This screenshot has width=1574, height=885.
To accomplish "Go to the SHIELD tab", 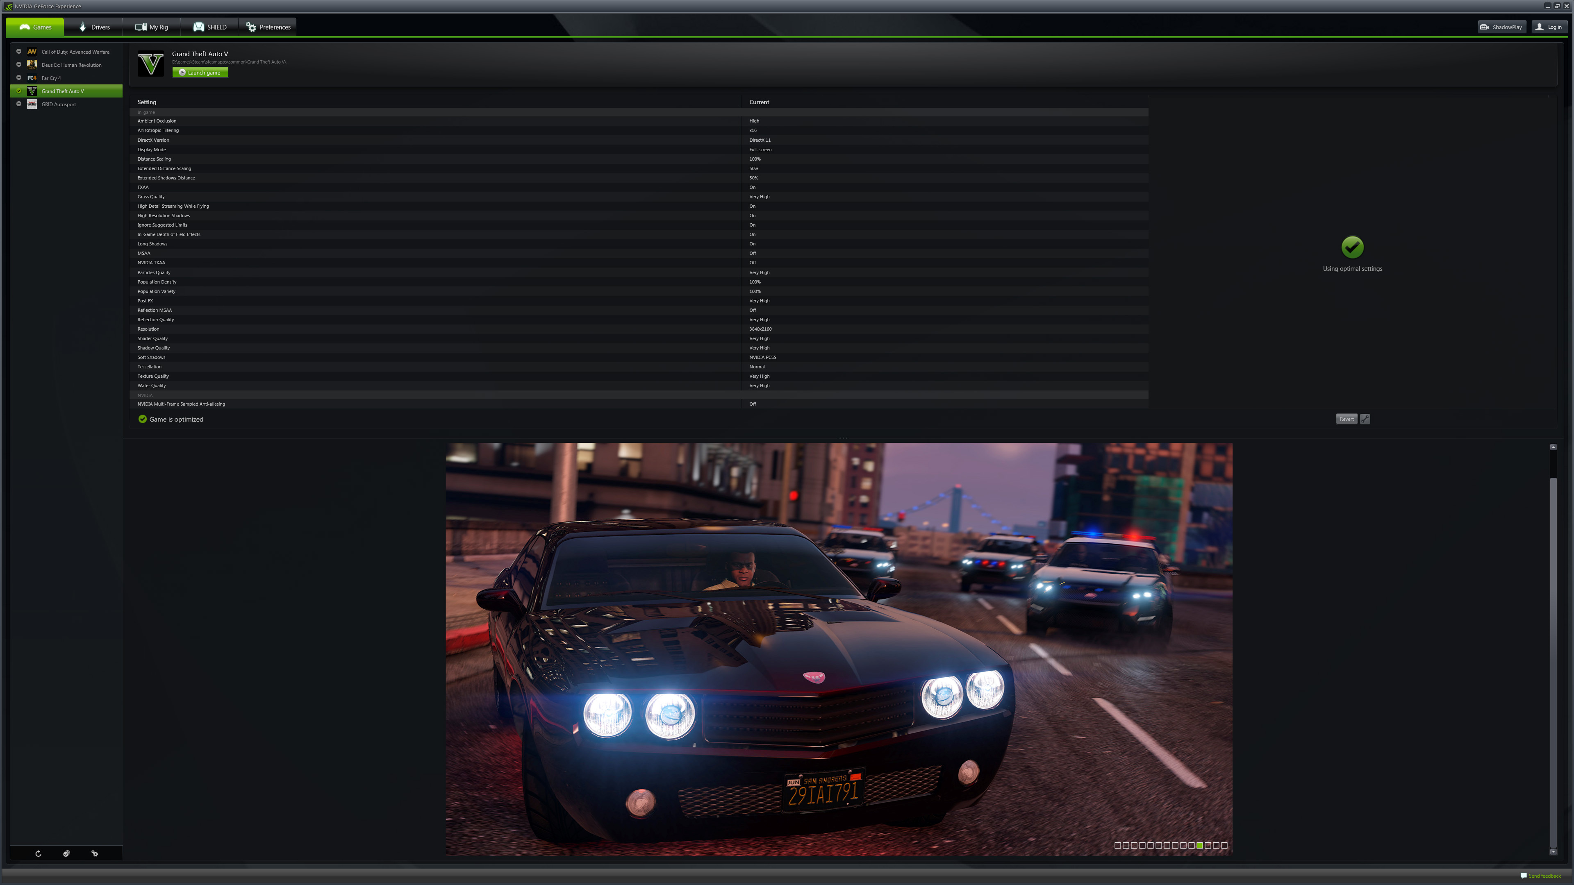I will coord(209,27).
